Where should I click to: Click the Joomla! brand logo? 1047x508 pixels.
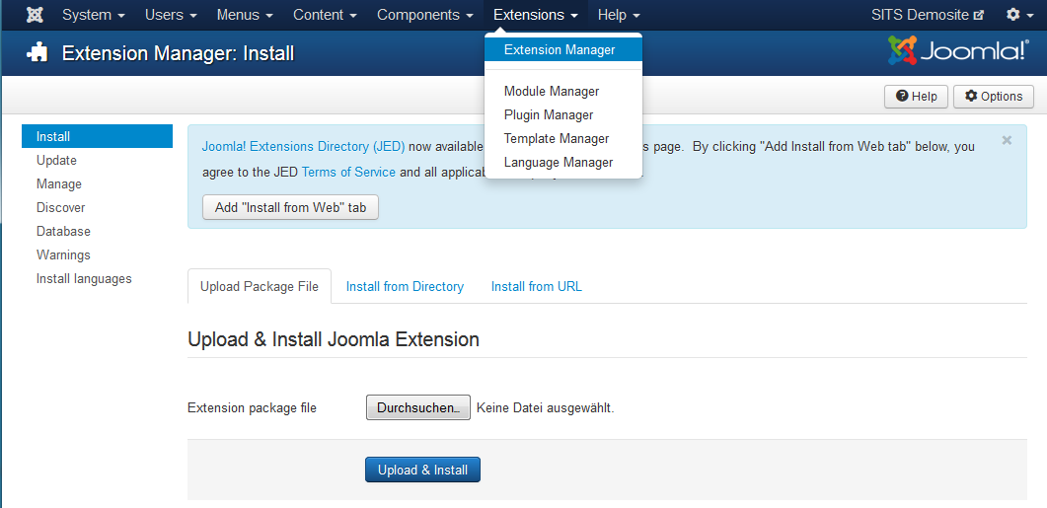[957, 50]
